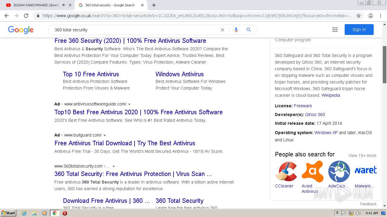Expand the bullguard.com ad dropdown arrow

click(x=105, y=135)
